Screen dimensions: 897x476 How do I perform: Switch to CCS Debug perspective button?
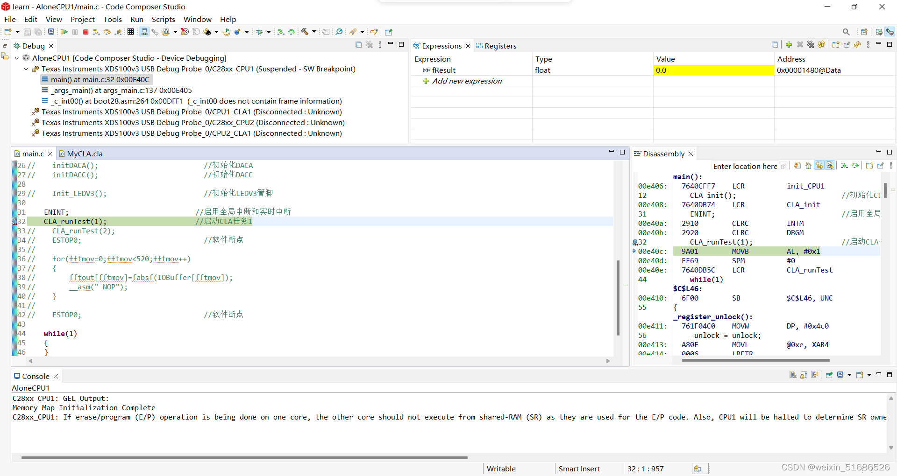point(890,32)
